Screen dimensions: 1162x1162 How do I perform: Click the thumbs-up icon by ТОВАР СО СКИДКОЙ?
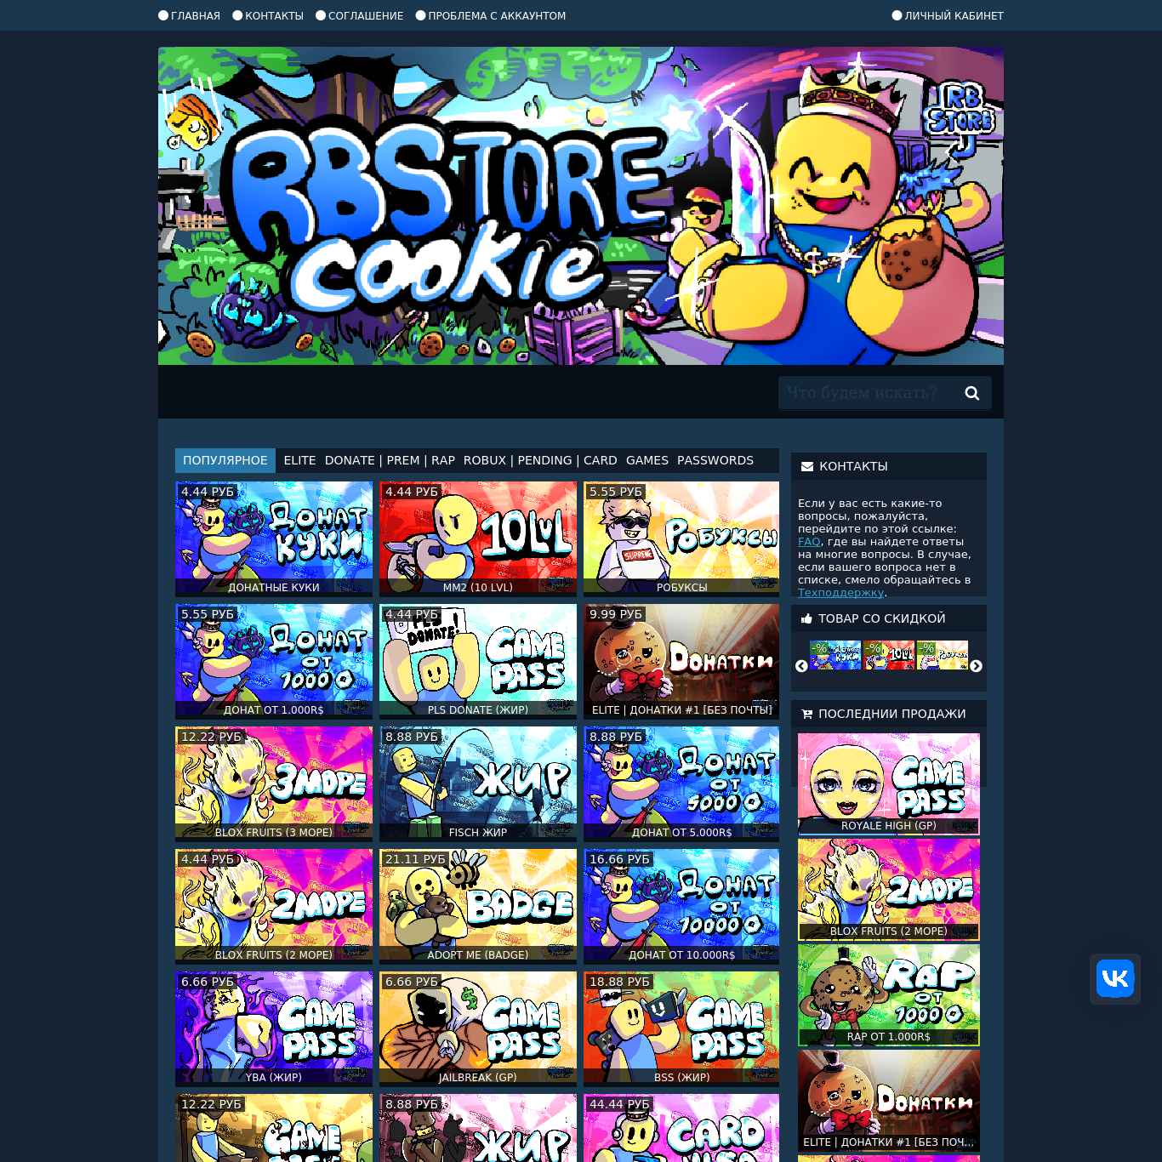[806, 618]
